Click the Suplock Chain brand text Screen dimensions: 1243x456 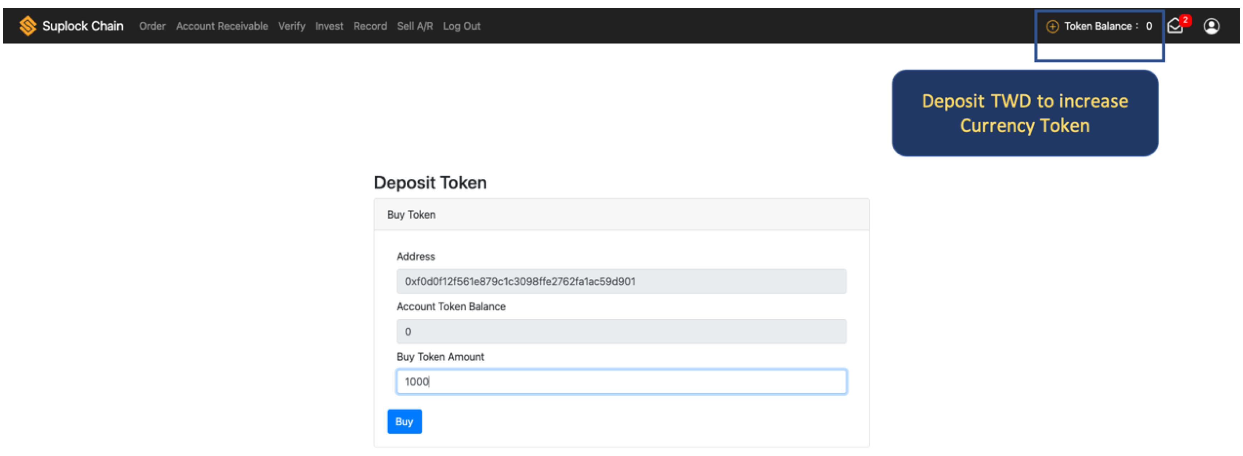pos(83,26)
